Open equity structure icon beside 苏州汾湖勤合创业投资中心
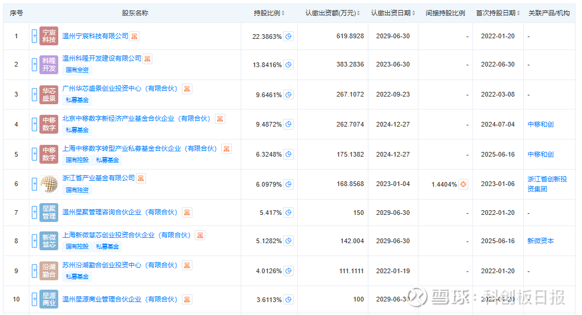 pos(187,266)
